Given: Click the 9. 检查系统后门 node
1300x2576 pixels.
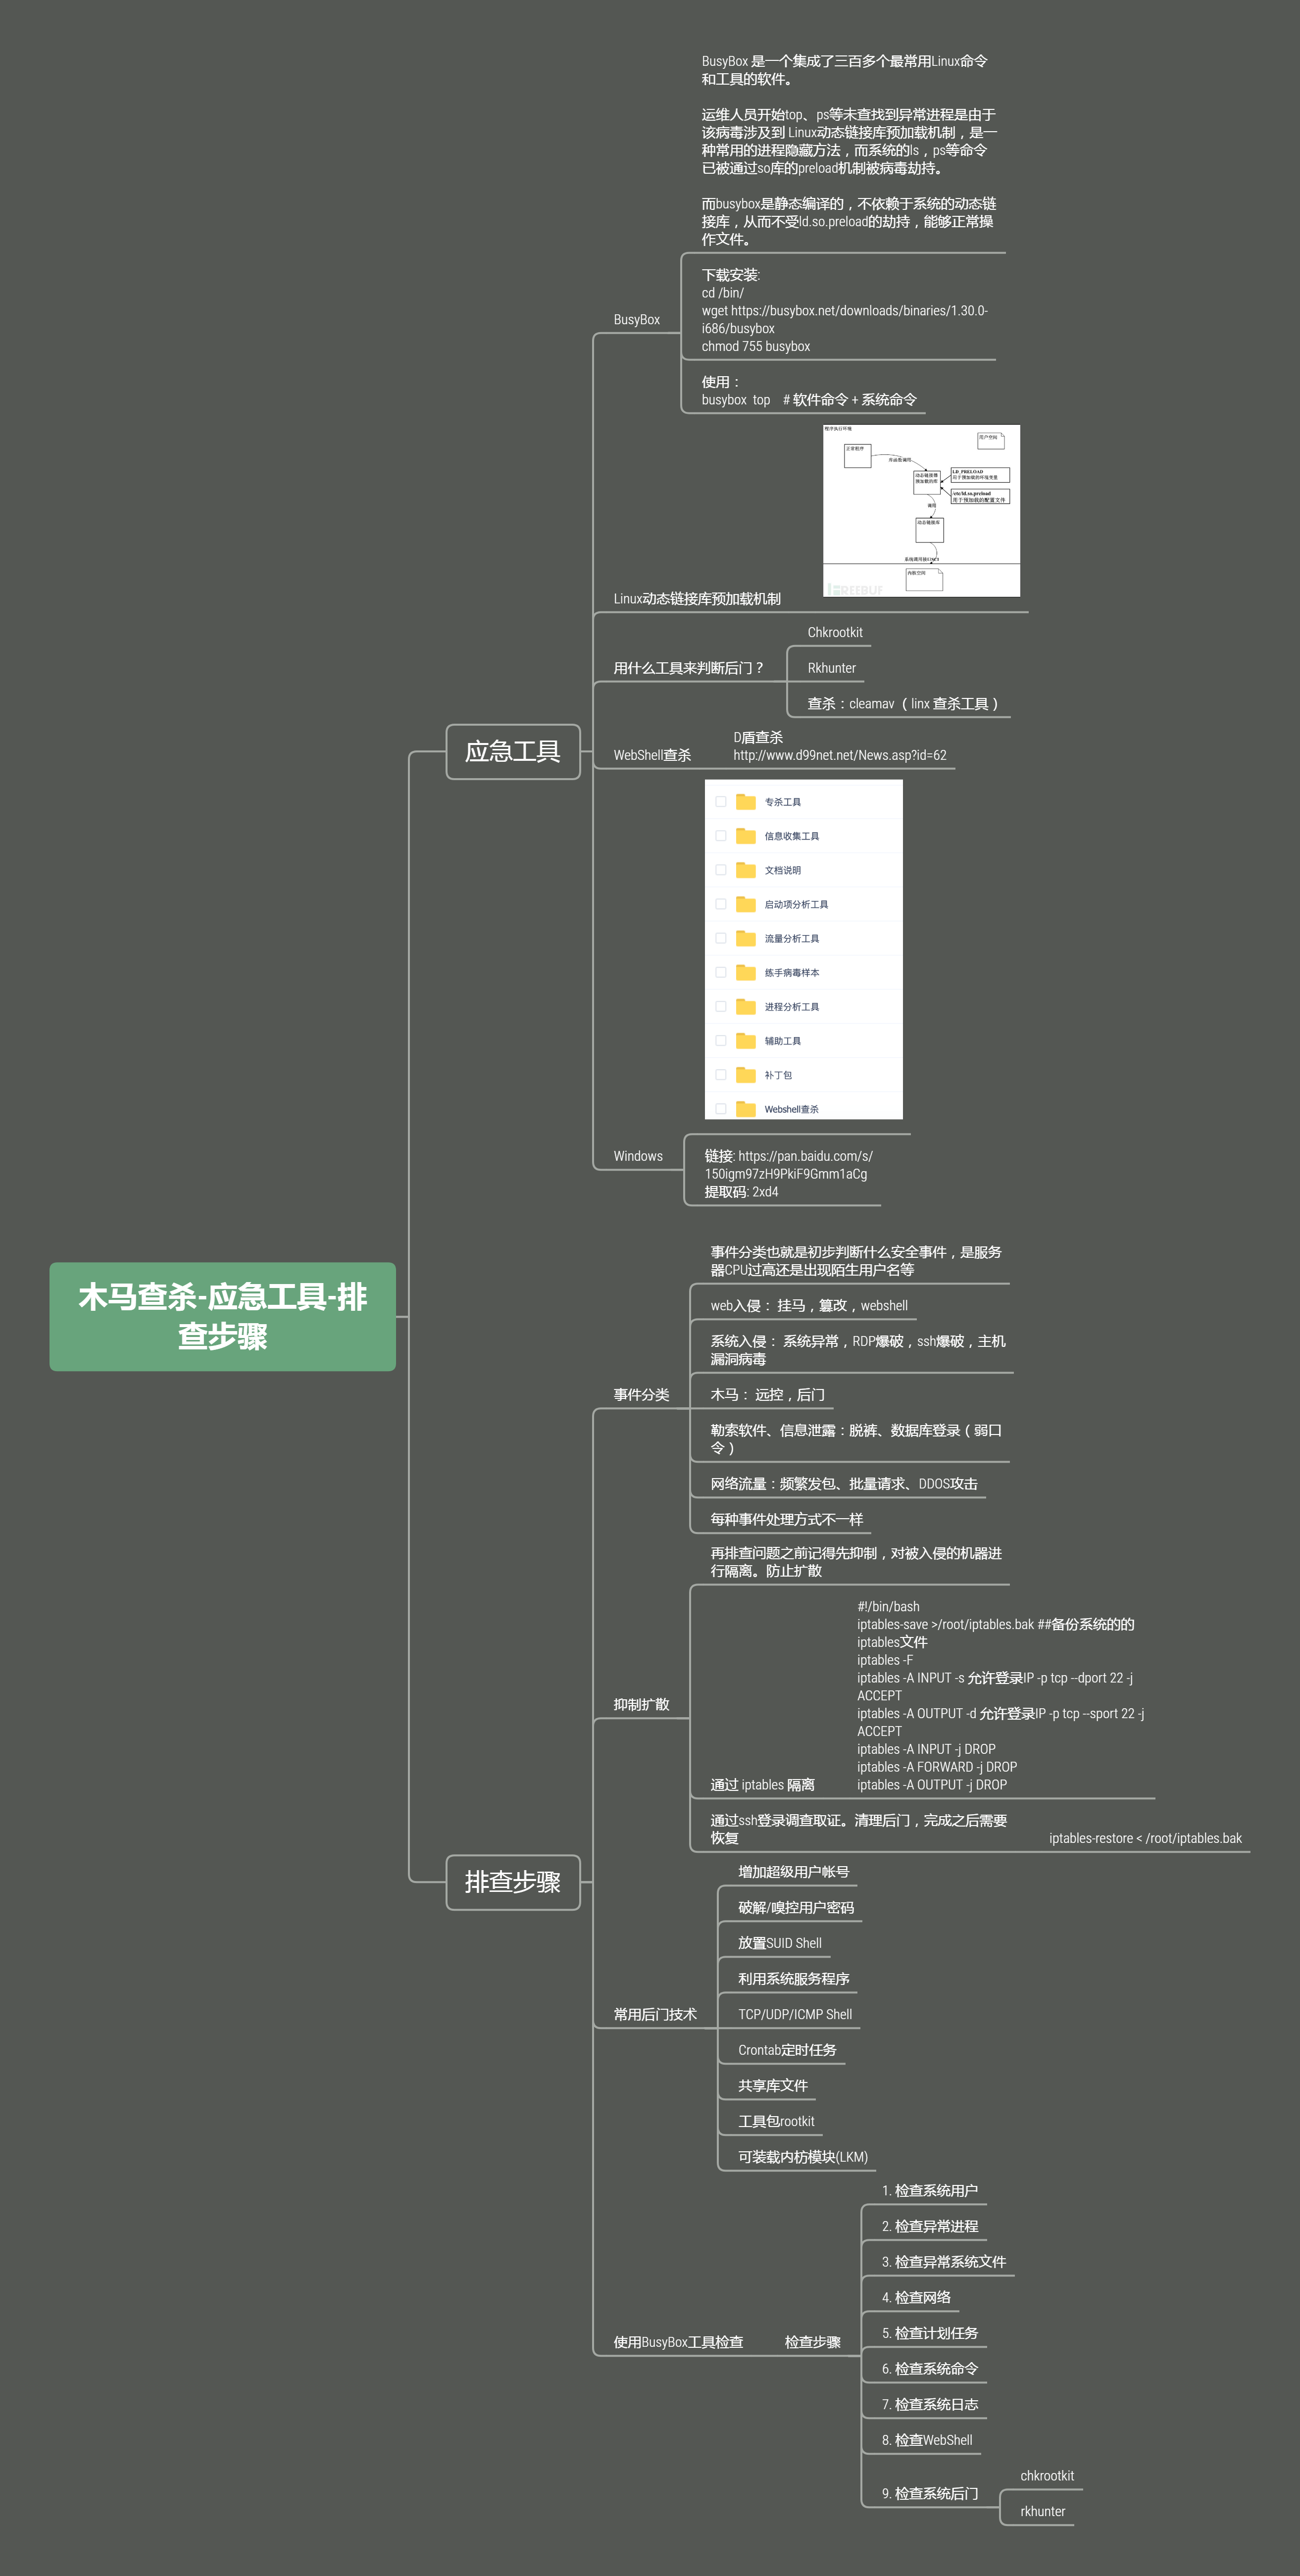Looking at the screenshot, I should 930,2494.
